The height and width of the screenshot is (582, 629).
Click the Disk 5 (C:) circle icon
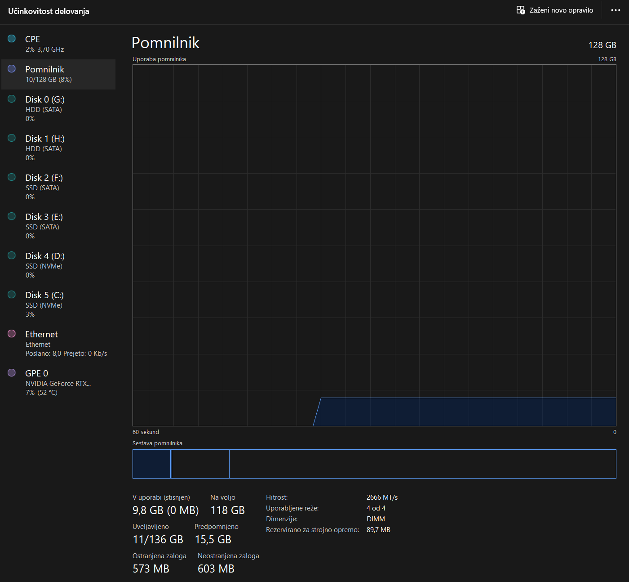click(12, 295)
